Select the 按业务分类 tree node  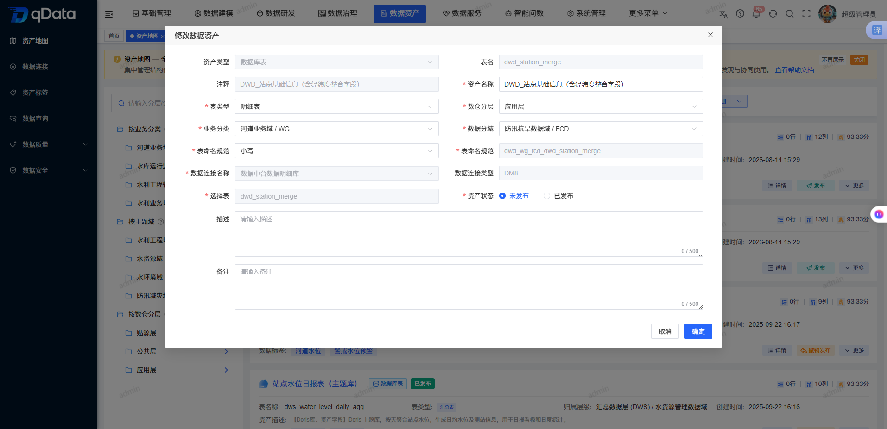(145, 129)
